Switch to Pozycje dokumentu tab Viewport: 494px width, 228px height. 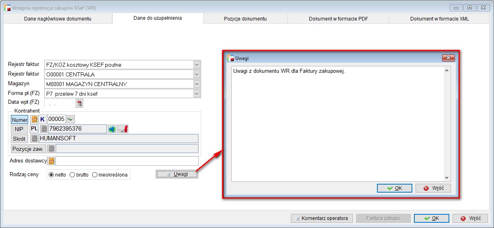pyautogui.click(x=245, y=18)
